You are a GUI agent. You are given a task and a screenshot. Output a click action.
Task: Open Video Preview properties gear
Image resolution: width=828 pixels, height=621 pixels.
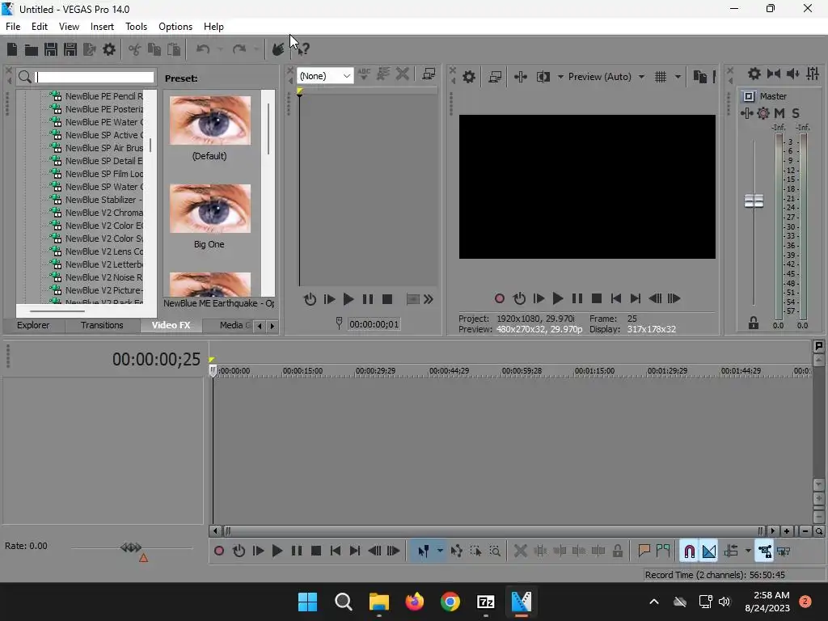468,77
